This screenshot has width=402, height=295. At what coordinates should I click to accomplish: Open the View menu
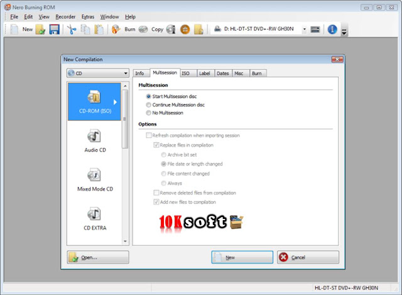click(x=44, y=17)
